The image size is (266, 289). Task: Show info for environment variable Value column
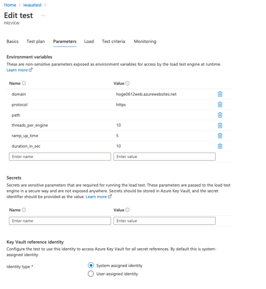click(128, 83)
